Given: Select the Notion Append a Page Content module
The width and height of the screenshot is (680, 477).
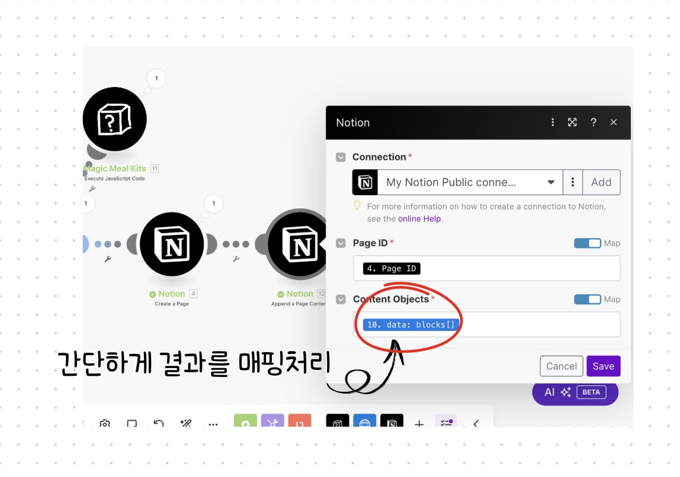Looking at the screenshot, I should click(x=297, y=244).
